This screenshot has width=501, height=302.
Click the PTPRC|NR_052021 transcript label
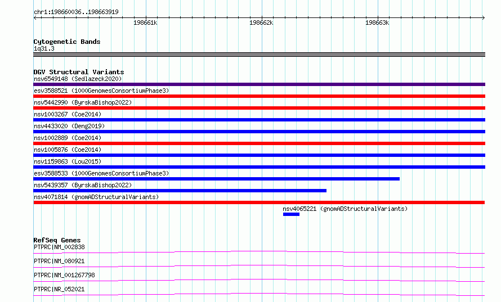(59, 289)
